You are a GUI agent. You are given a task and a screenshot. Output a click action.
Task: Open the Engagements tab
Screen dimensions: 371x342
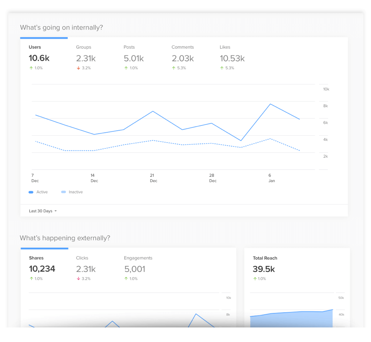click(138, 268)
